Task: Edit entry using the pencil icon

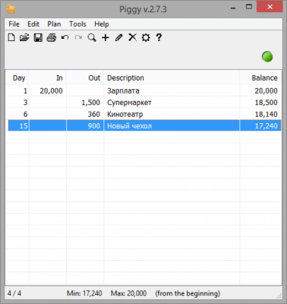Action: click(x=118, y=38)
